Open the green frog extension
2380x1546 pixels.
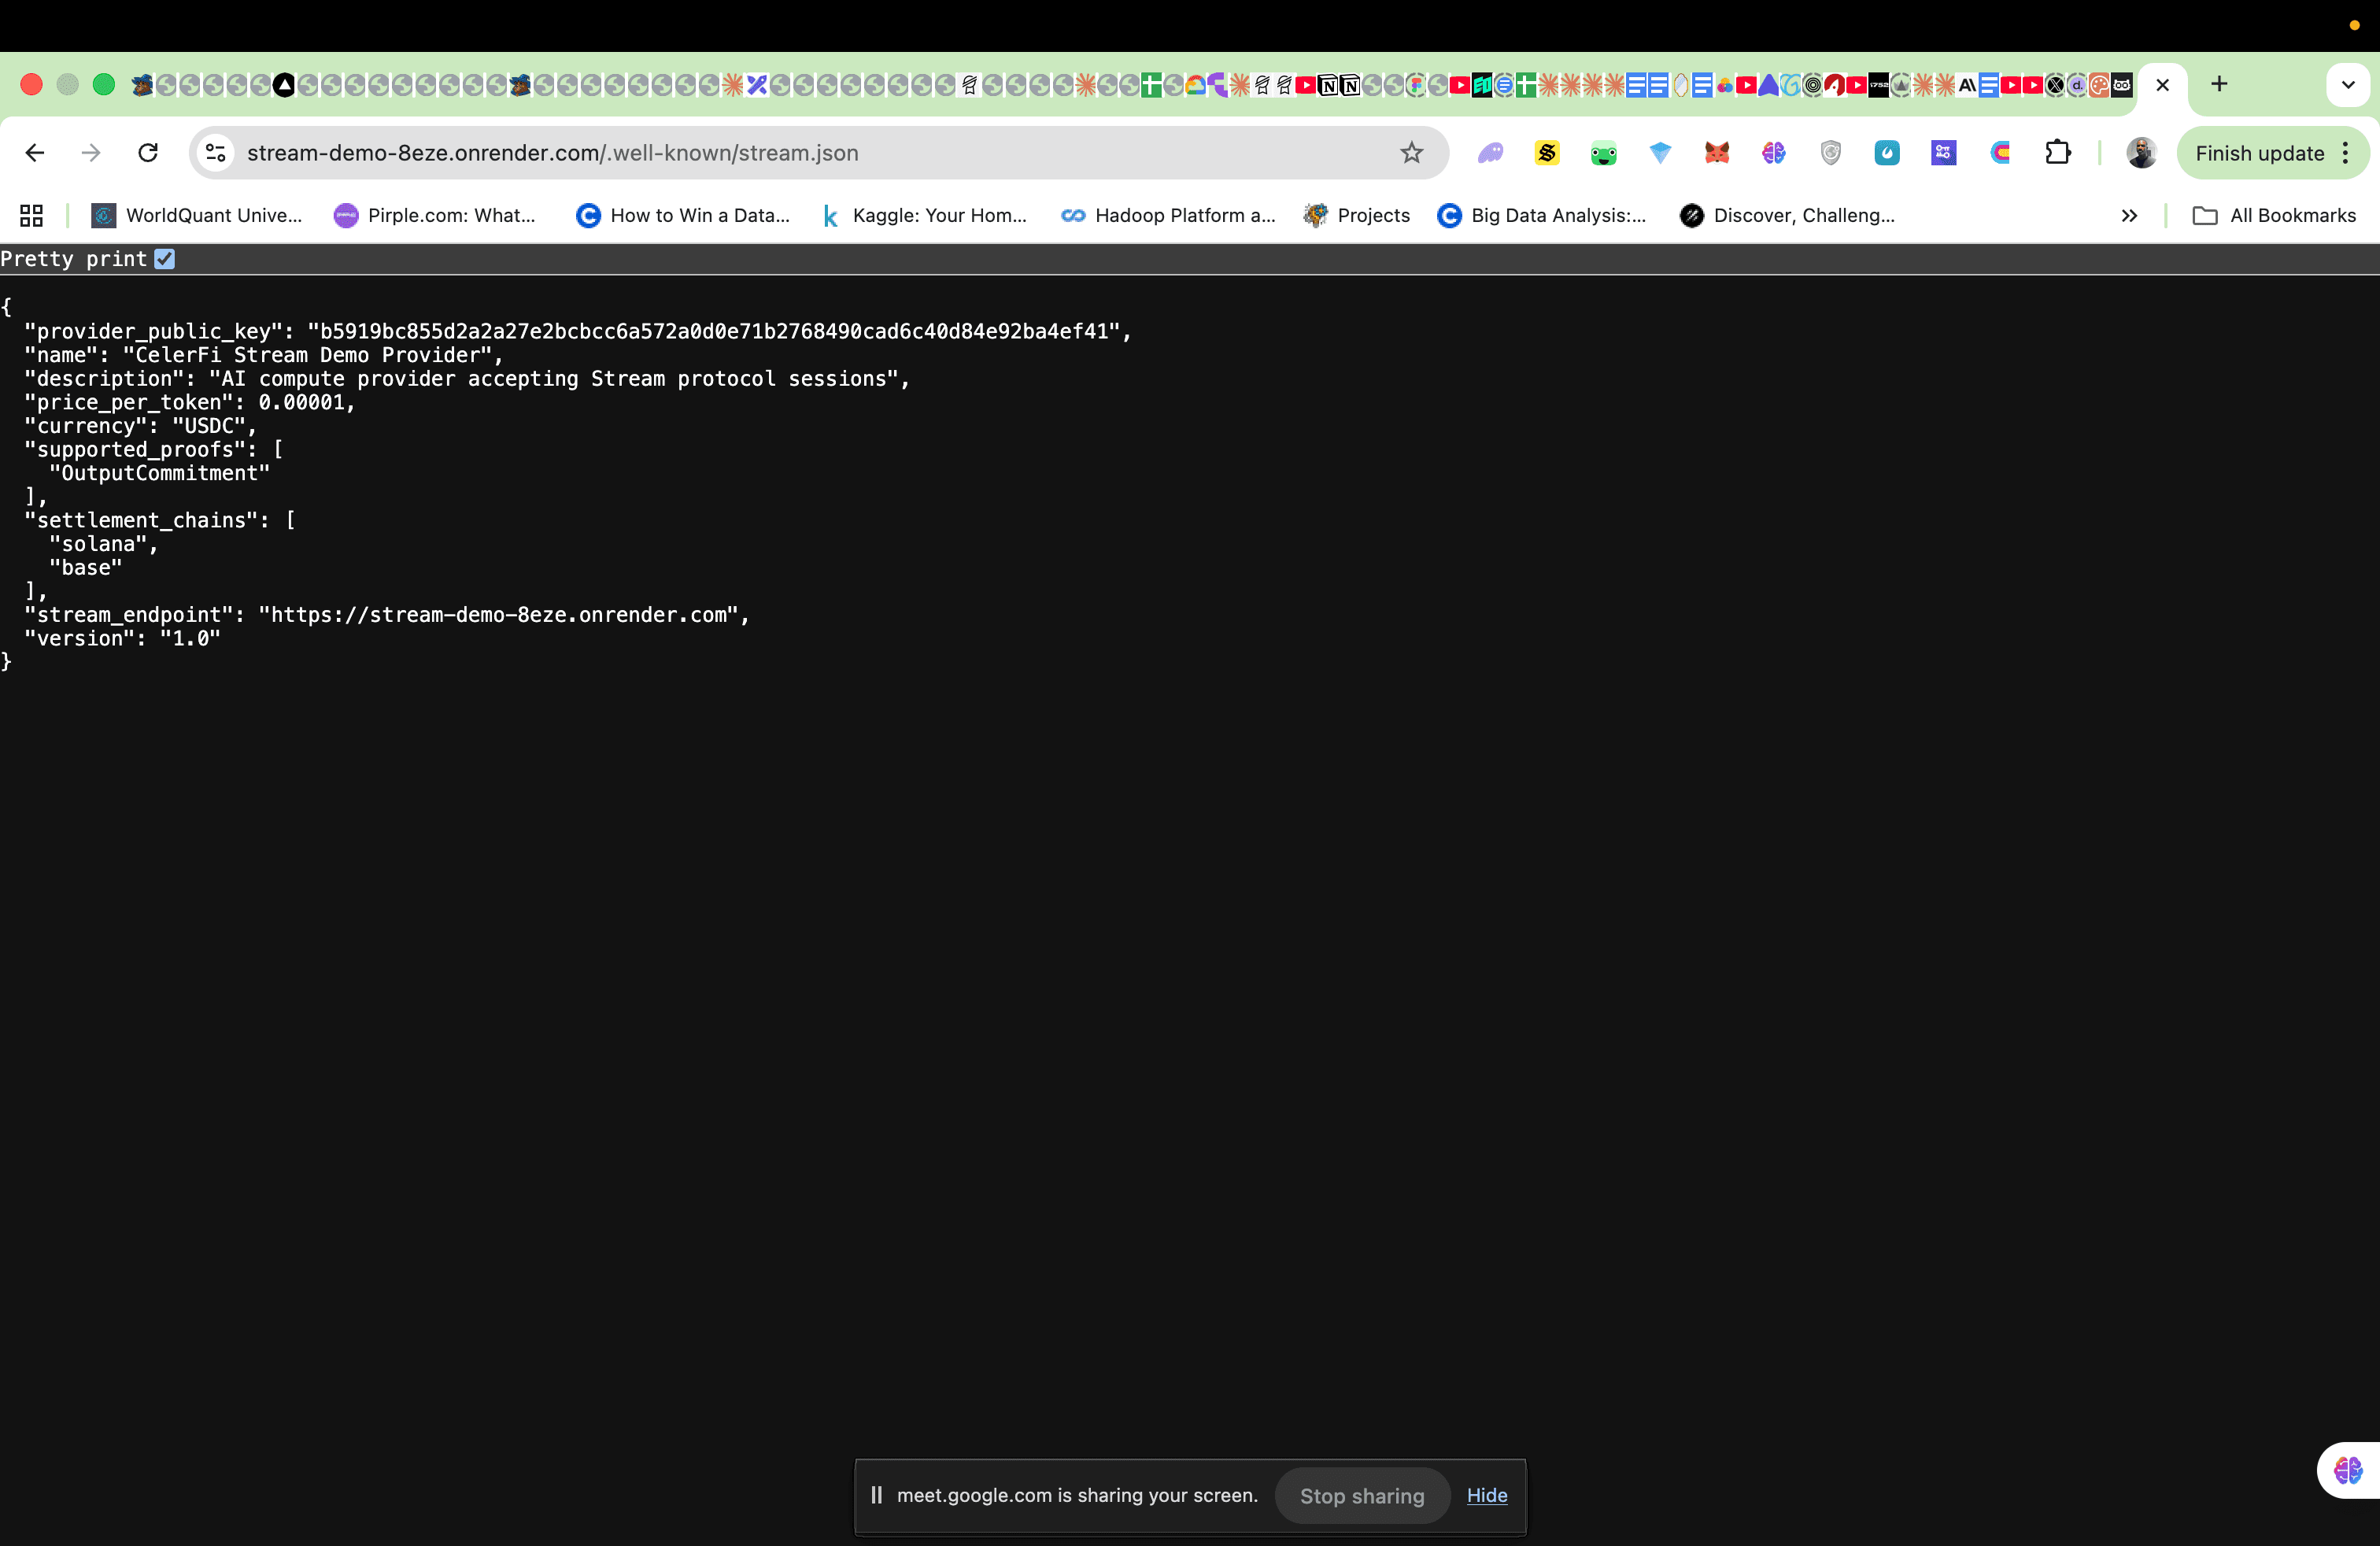click(1604, 153)
